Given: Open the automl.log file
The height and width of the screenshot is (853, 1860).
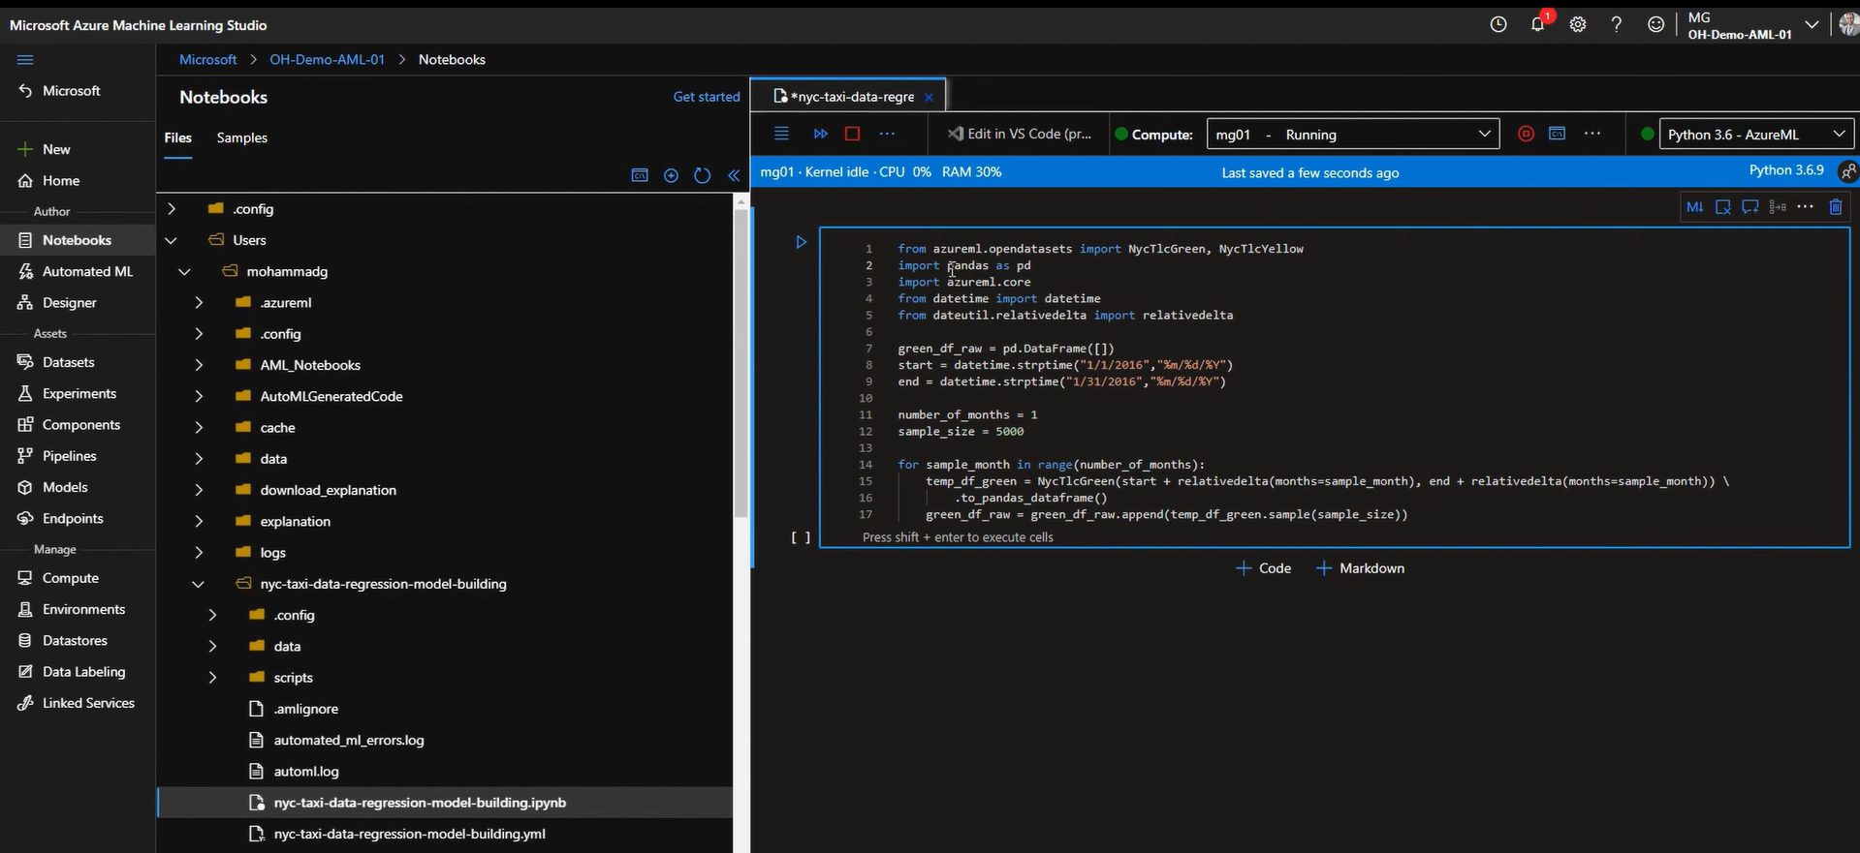Looking at the screenshot, I should click(306, 772).
